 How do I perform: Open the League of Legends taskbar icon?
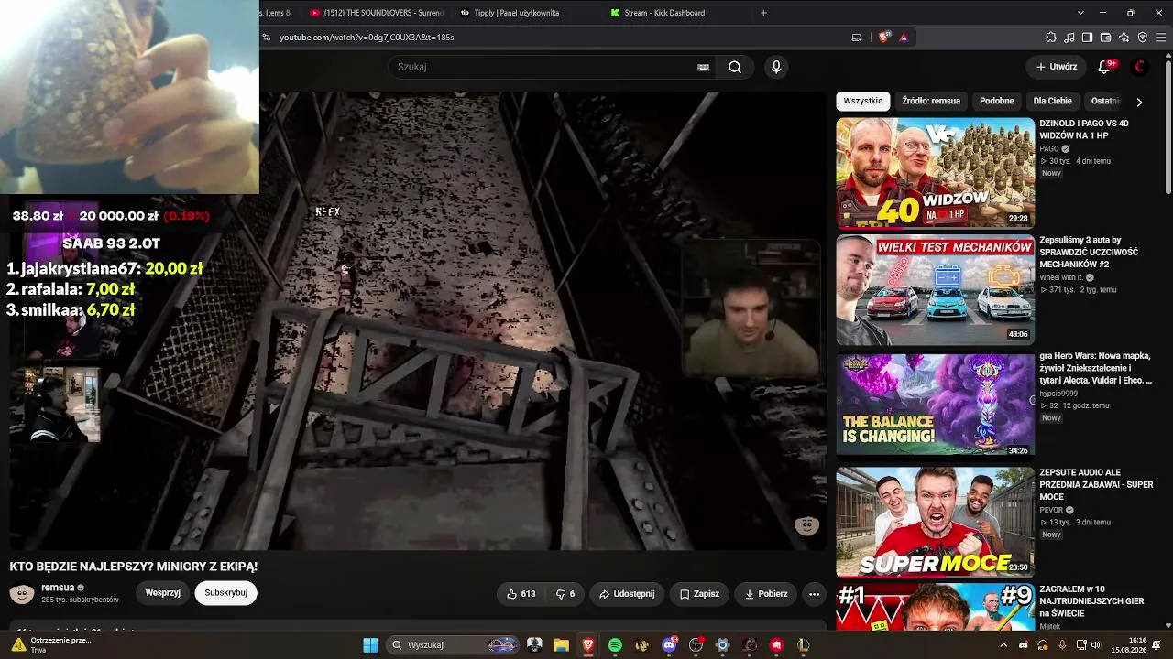tap(804, 645)
